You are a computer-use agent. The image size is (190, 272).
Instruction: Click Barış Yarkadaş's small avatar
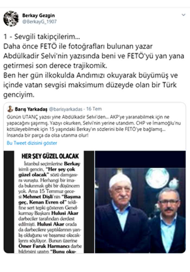[10, 109]
